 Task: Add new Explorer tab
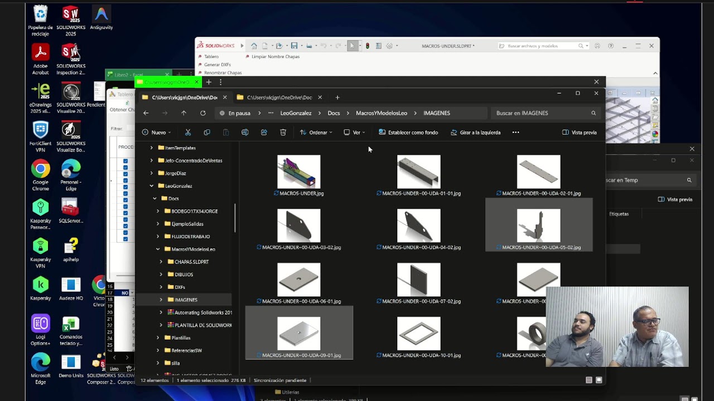337,97
